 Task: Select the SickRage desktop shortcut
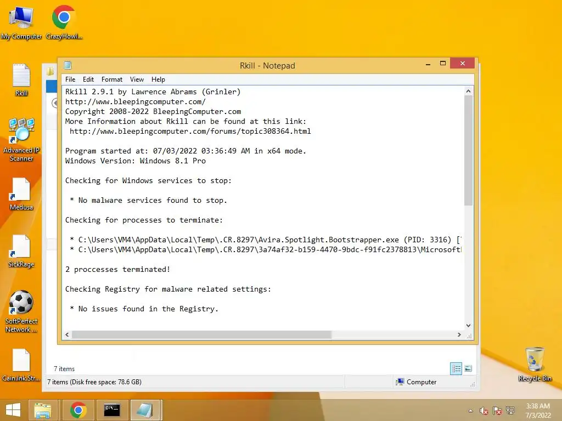21,251
